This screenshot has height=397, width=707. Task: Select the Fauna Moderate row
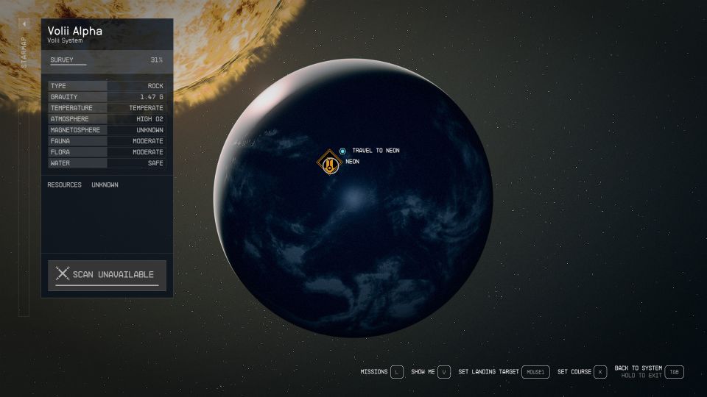[x=107, y=141]
